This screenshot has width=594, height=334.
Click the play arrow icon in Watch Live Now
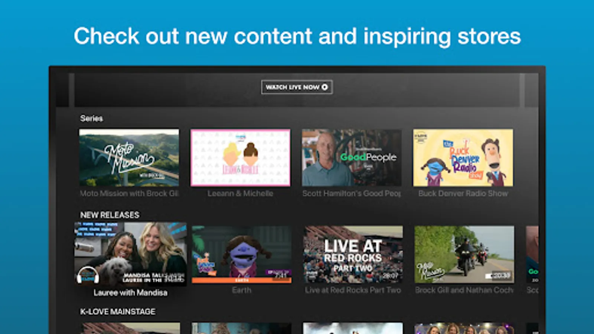coord(324,87)
